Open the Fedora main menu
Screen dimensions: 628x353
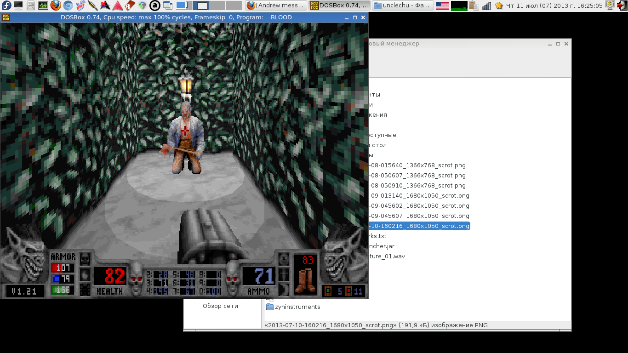click(6, 6)
